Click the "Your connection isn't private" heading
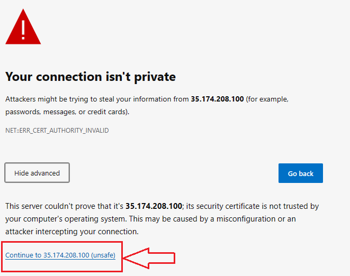350x276 pixels. pyautogui.click(x=91, y=77)
